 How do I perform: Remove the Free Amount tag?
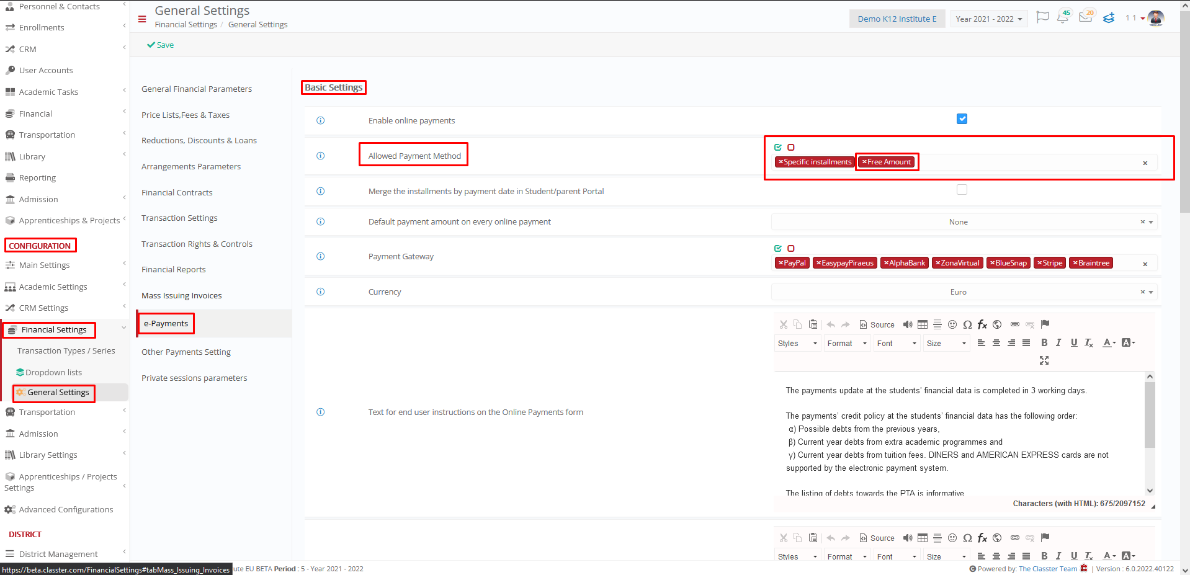coord(864,162)
